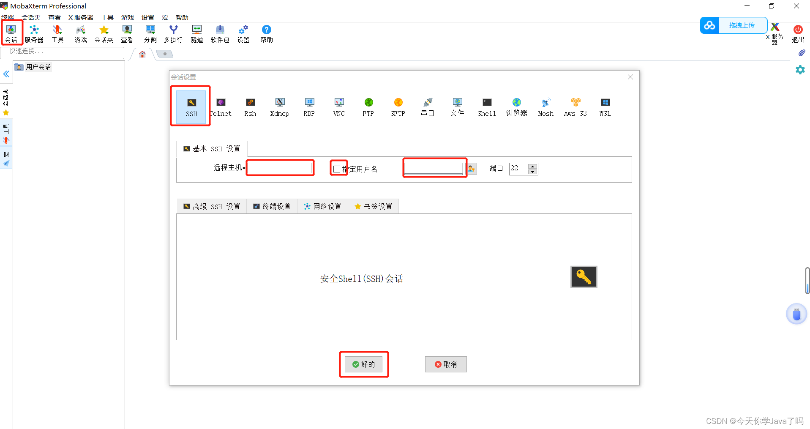Open the 会话 (Session) toolbar button
Screen dimensions: 810x429
(11, 33)
